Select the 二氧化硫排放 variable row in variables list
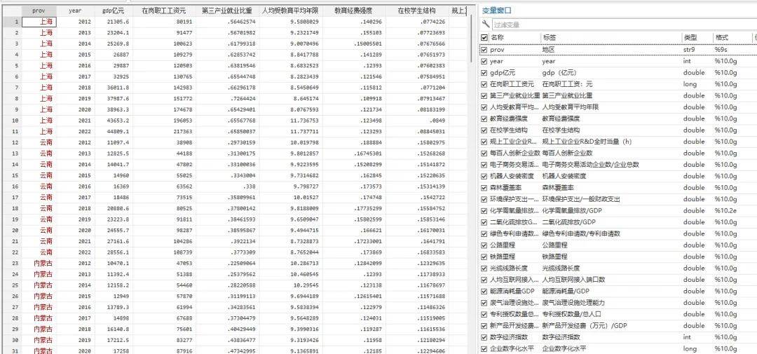This screenshot has width=757, height=354. pyautogui.click(x=618, y=222)
